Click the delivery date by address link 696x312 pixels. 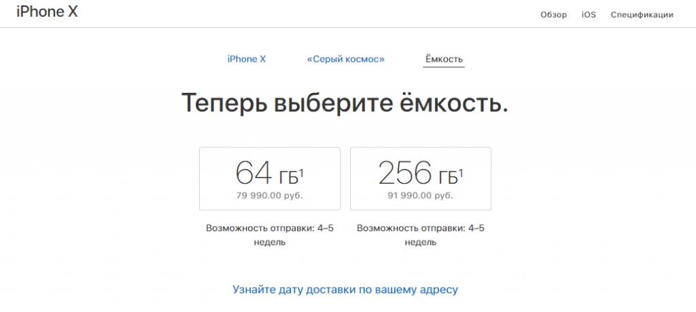click(345, 290)
